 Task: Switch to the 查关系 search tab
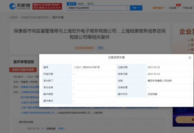pyautogui.click(x=90, y=4)
